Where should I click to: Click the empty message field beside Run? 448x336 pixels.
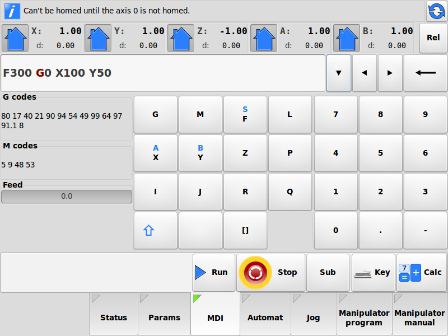point(96,273)
